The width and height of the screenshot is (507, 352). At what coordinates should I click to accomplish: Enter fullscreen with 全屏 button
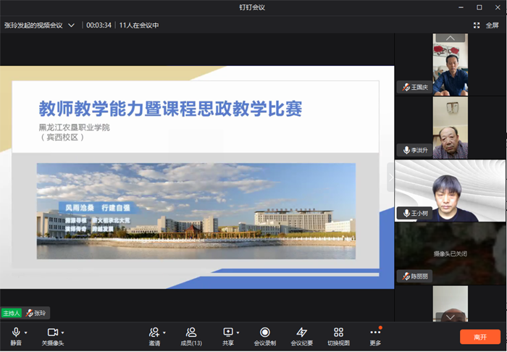coord(492,25)
